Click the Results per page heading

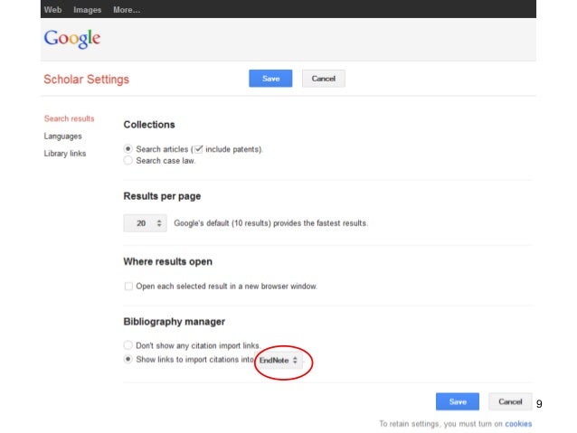click(x=162, y=196)
